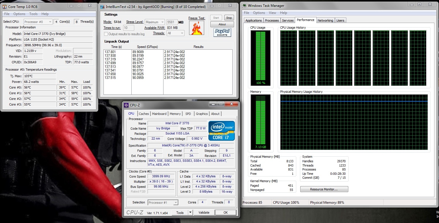This screenshot has height=223, width=439.
Task: Open the Mainboard tab in CPU-Z
Action: (159, 114)
